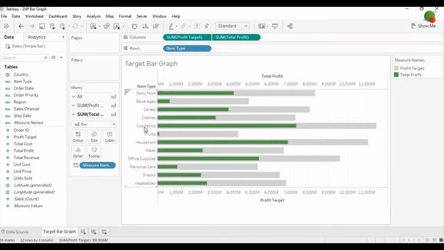Select the Order Priority field
Screen dimensions: 444x250
(26, 95)
